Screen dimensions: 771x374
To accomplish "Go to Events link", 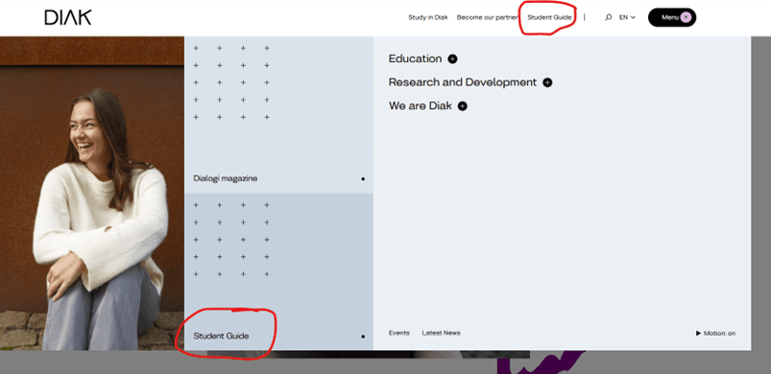I will (x=398, y=333).
